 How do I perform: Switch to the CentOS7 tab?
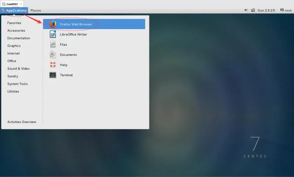click(x=12, y=4)
